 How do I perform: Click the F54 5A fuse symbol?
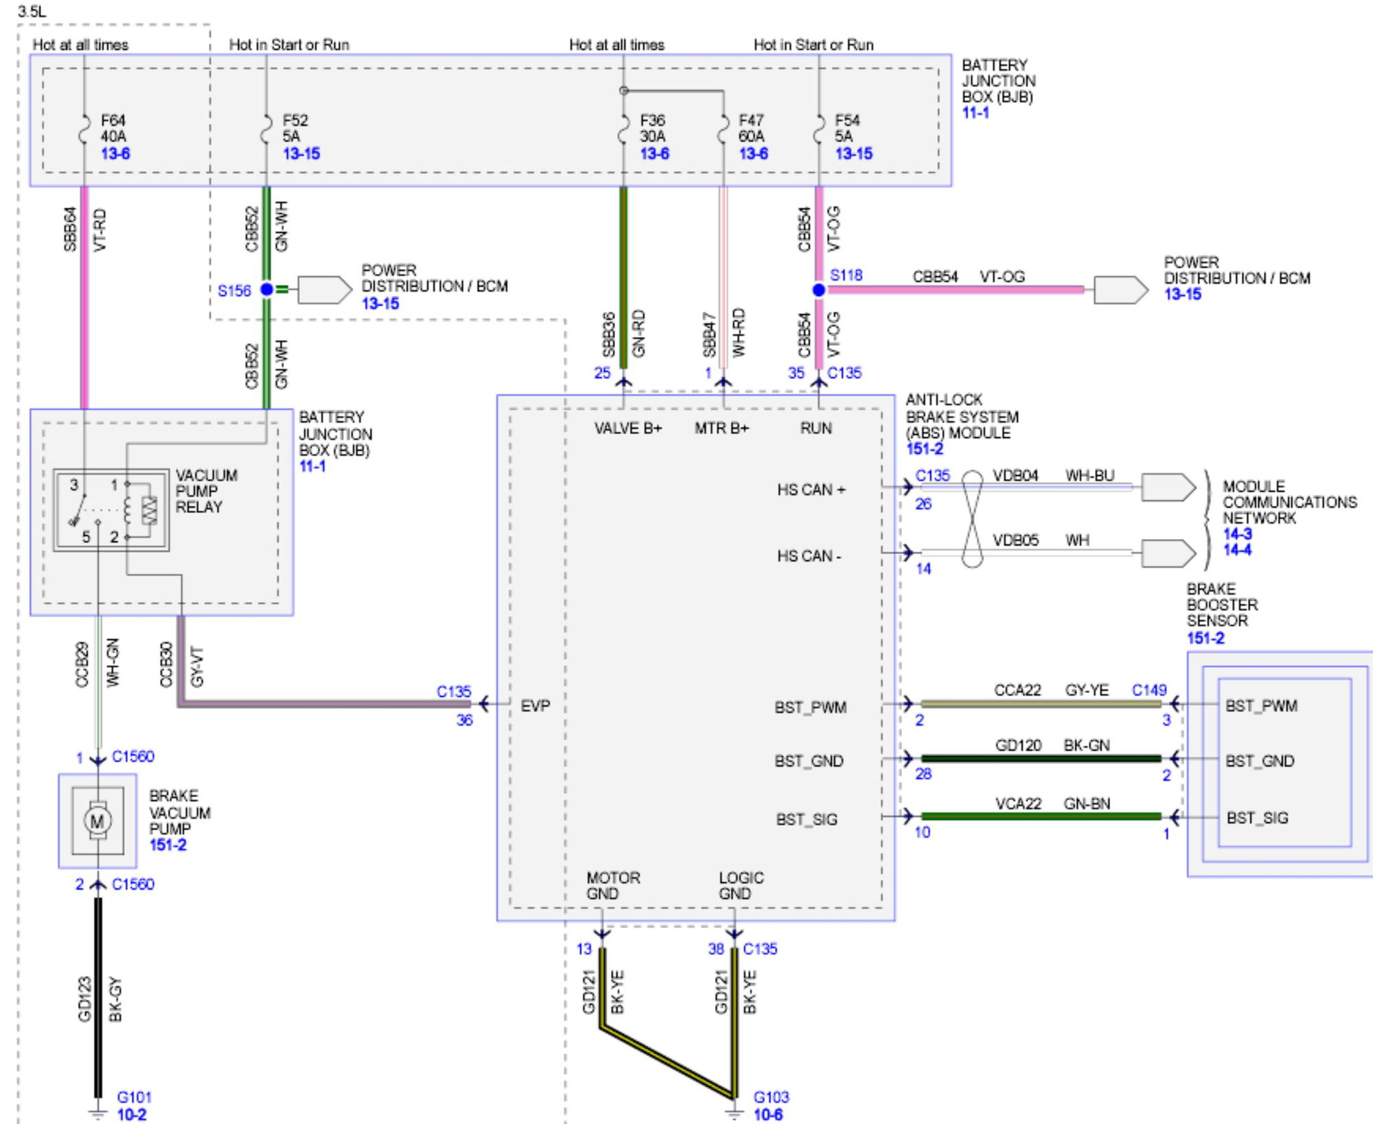pyautogui.click(x=818, y=129)
